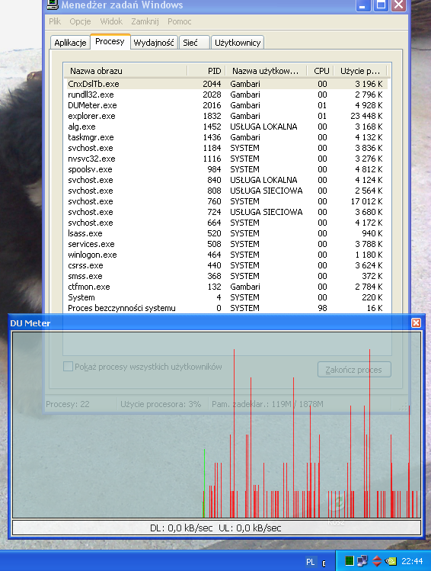The width and height of the screenshot is (431, 571).
Task: Select svchost.exe with PID 724
Action: 226,212
